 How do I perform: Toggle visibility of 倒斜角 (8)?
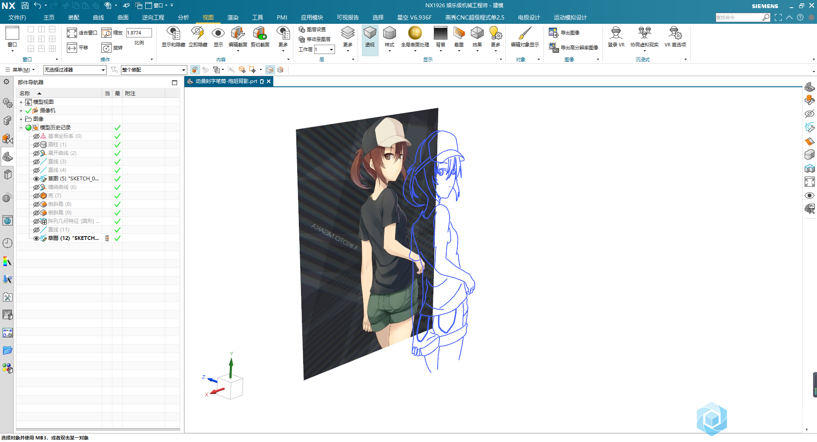coord(36,204)
